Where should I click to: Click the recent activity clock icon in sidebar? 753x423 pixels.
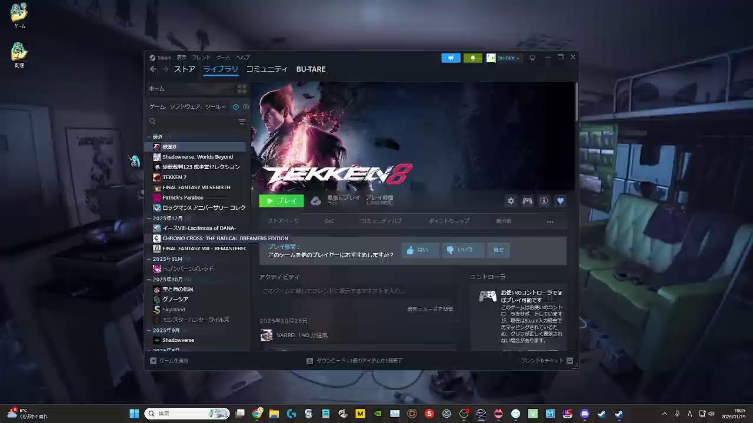pos(236,107)
